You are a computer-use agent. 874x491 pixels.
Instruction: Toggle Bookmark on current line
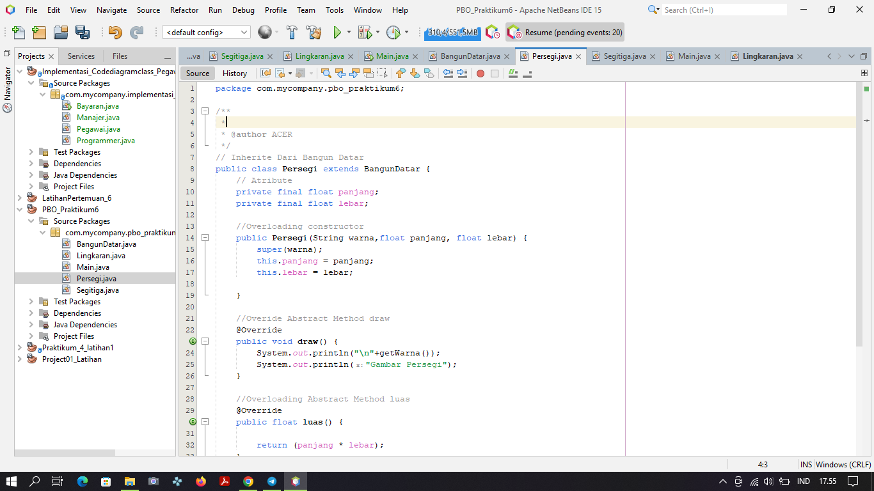[x=429, y=74]
